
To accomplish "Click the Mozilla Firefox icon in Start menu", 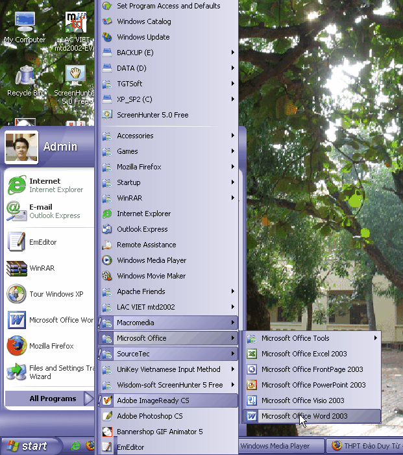I will tap(16, 346).
